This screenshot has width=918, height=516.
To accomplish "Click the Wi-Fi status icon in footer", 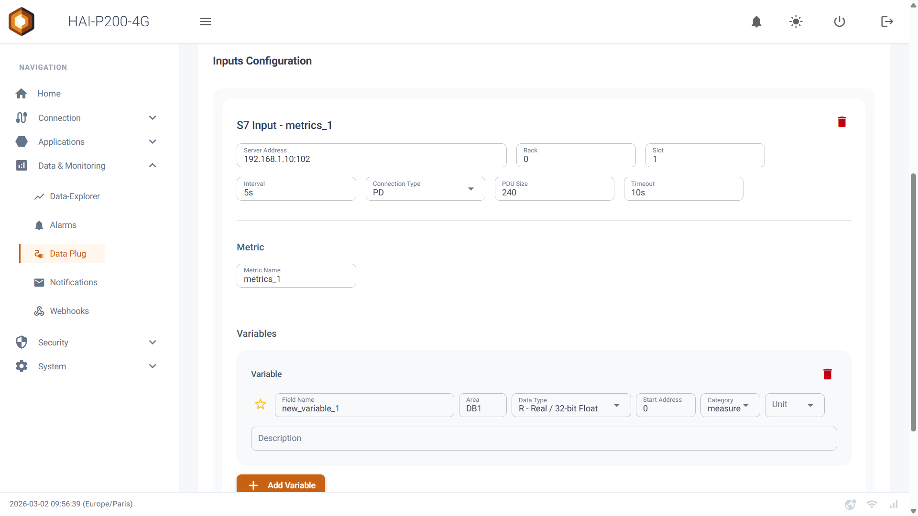I will (872, 504).
